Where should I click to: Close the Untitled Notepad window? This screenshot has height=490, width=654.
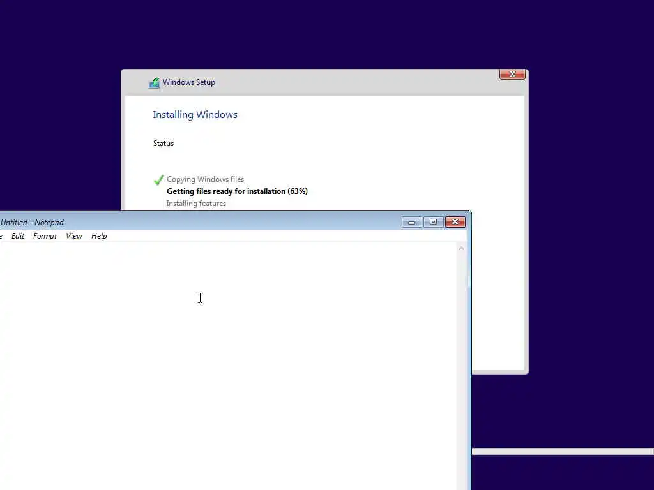[455, 222]
